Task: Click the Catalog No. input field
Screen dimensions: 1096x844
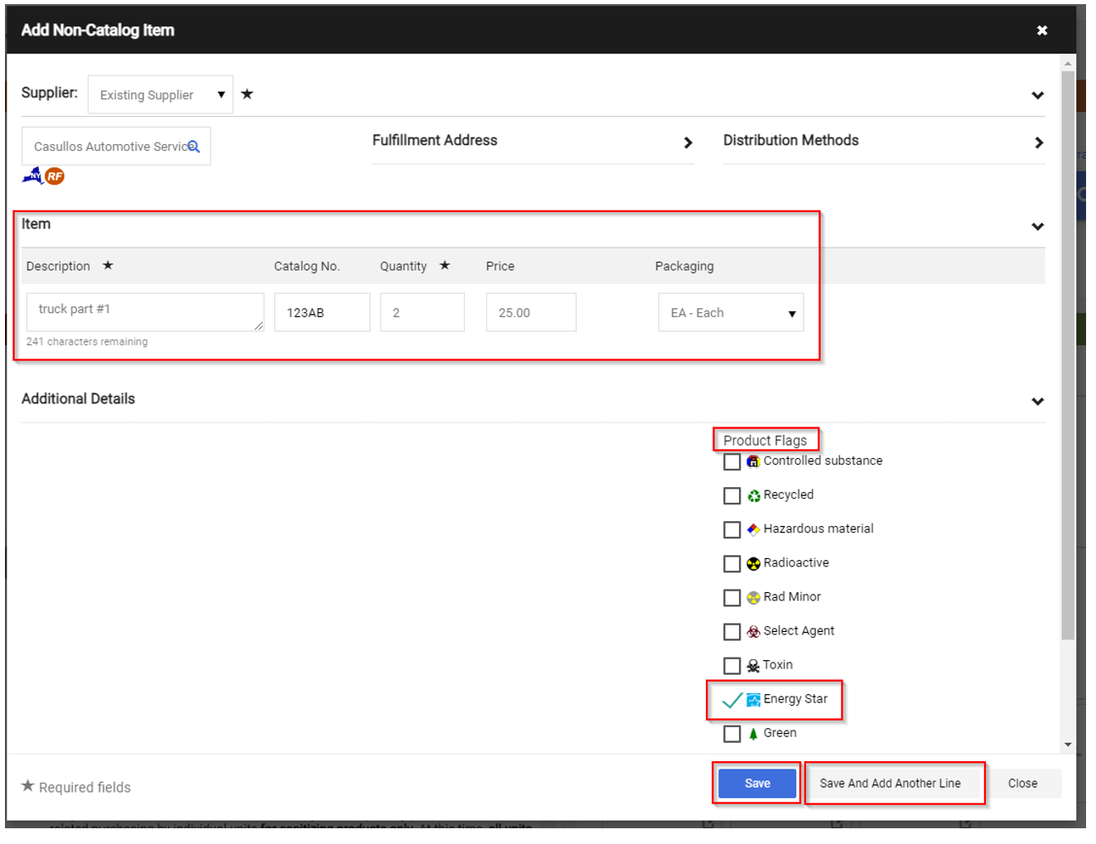Action: [x=321, y=313]
